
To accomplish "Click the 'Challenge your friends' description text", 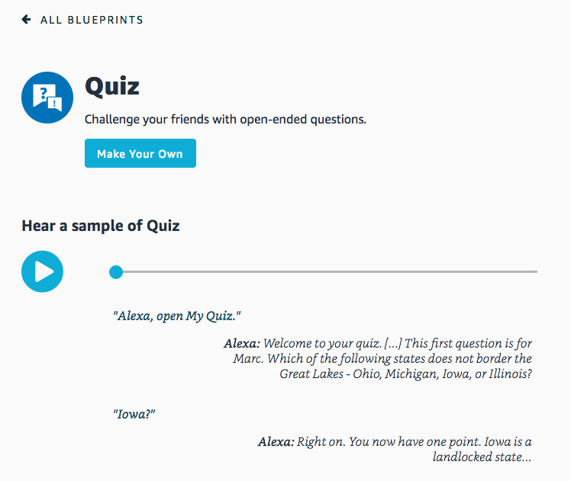I will tap(225, 119).
